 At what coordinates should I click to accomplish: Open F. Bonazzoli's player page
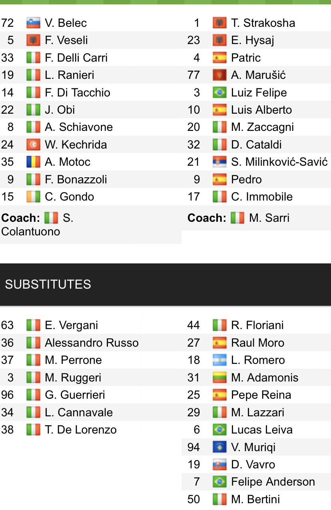(x=76, y=179)
